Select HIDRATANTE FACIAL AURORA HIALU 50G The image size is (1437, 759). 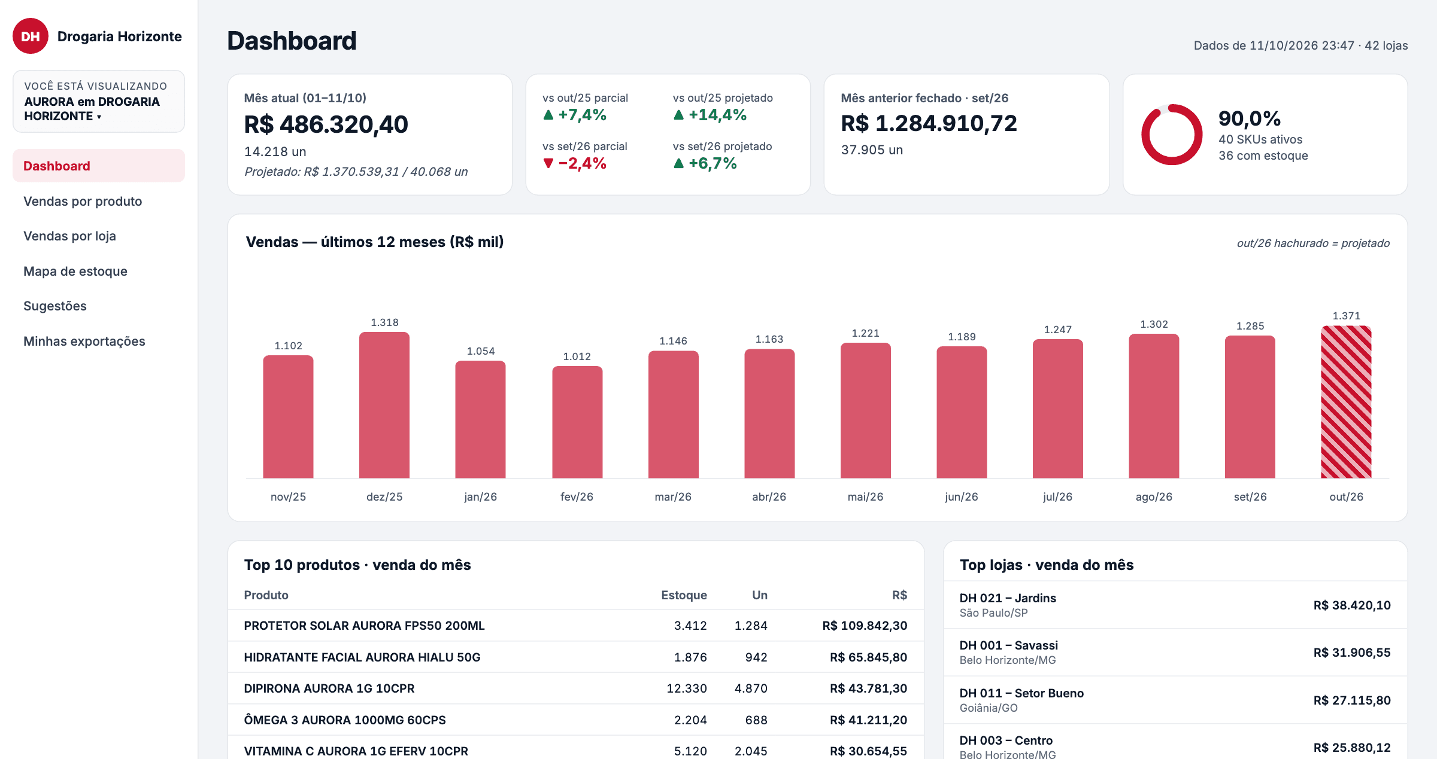tap(576, 657)
